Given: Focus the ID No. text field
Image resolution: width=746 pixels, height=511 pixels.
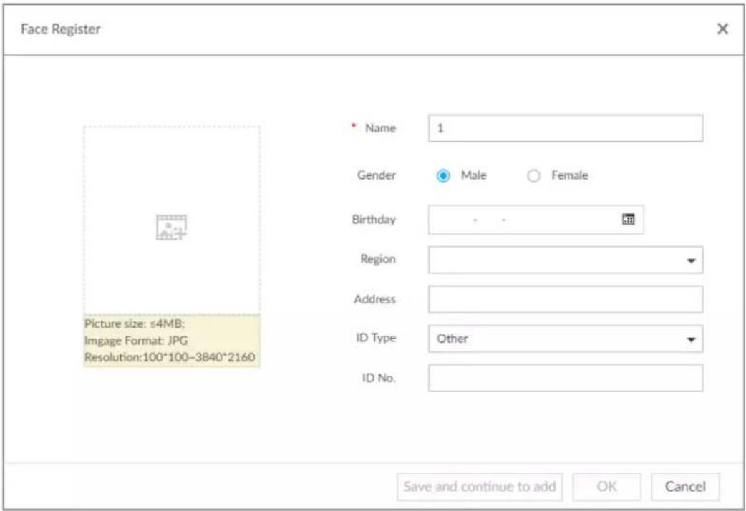Looking at the screenshot, I should (565, 379).
